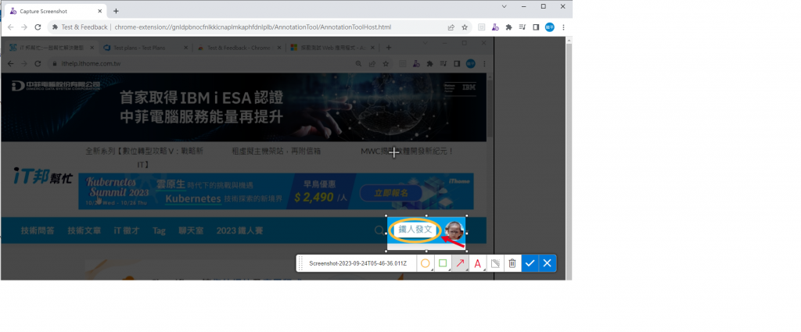
Task: Open the blue profile avatar menu
Action: point(550,27)
